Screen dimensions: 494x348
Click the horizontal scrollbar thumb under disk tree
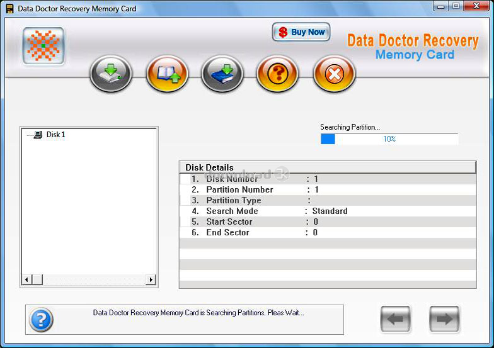pos(37,279)
